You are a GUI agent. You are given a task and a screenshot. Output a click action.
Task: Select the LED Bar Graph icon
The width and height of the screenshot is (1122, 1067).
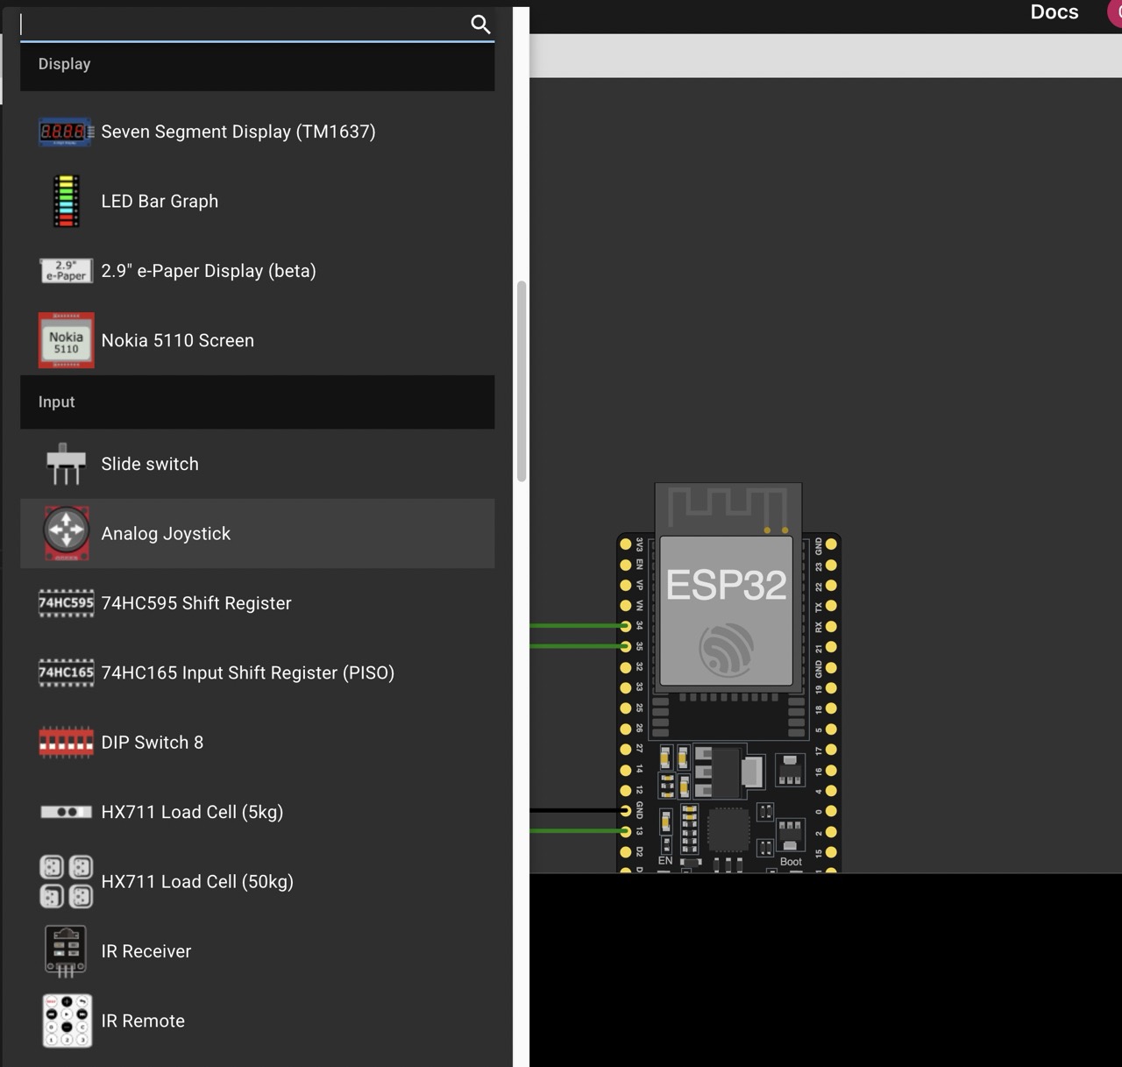[66, 201]
